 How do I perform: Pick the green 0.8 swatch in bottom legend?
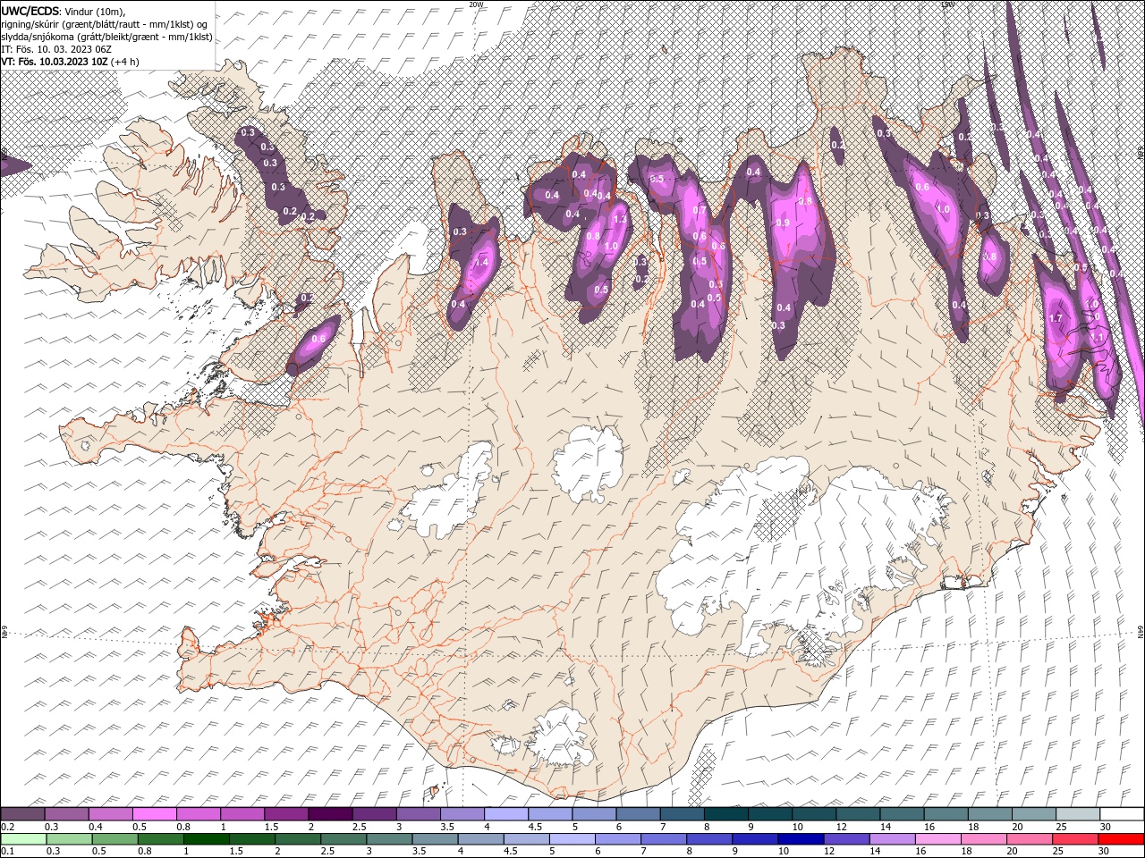tap(161, 838)
